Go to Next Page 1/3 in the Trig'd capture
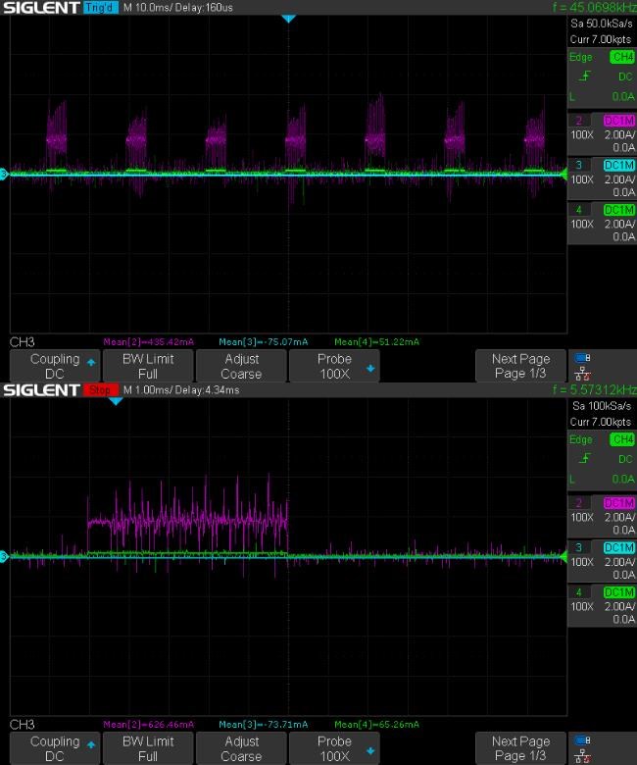Viewport: 637px width, 765px height. click(520, 366)
